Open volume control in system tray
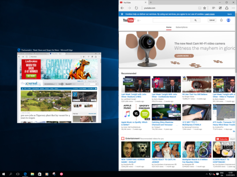Viewport: 237px width, 177px height. 214,174
